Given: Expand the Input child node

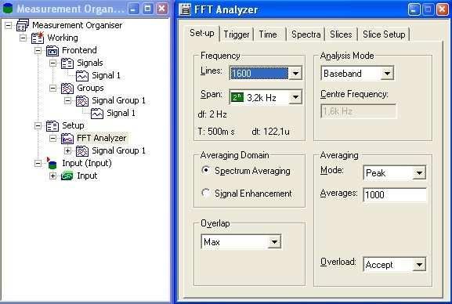Looking at the screenshot, I should 52,176.
